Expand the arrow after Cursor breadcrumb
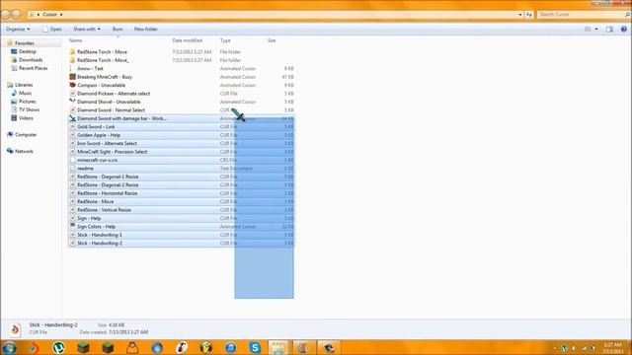The image size is (632, 355). coord(61,15)
